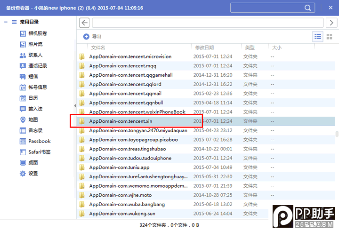Viewport: 339px width, 231px height.
Task: Close the backup viewer window
Action: point(331,8)
